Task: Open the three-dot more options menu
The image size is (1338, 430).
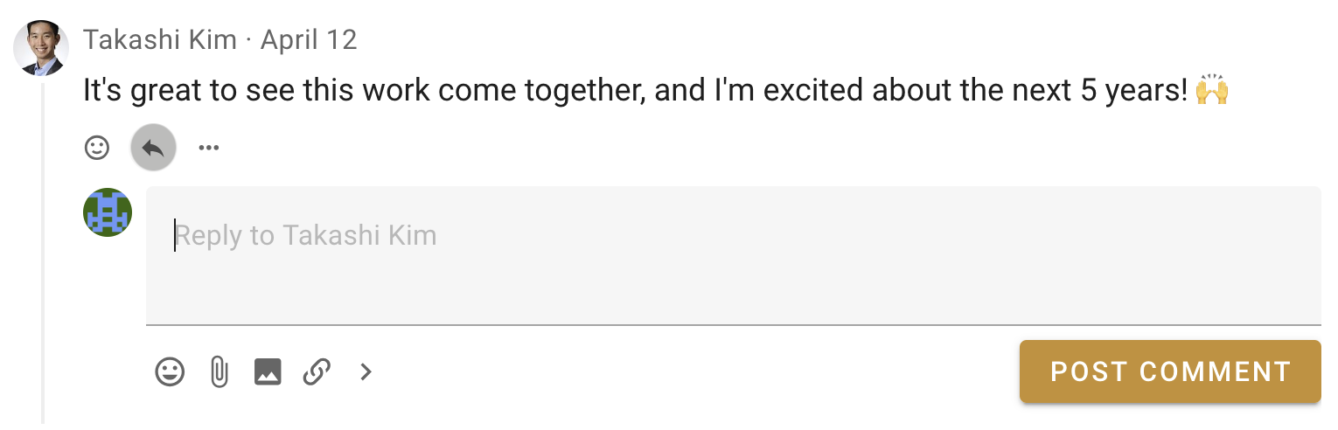Action: [208, 148]
